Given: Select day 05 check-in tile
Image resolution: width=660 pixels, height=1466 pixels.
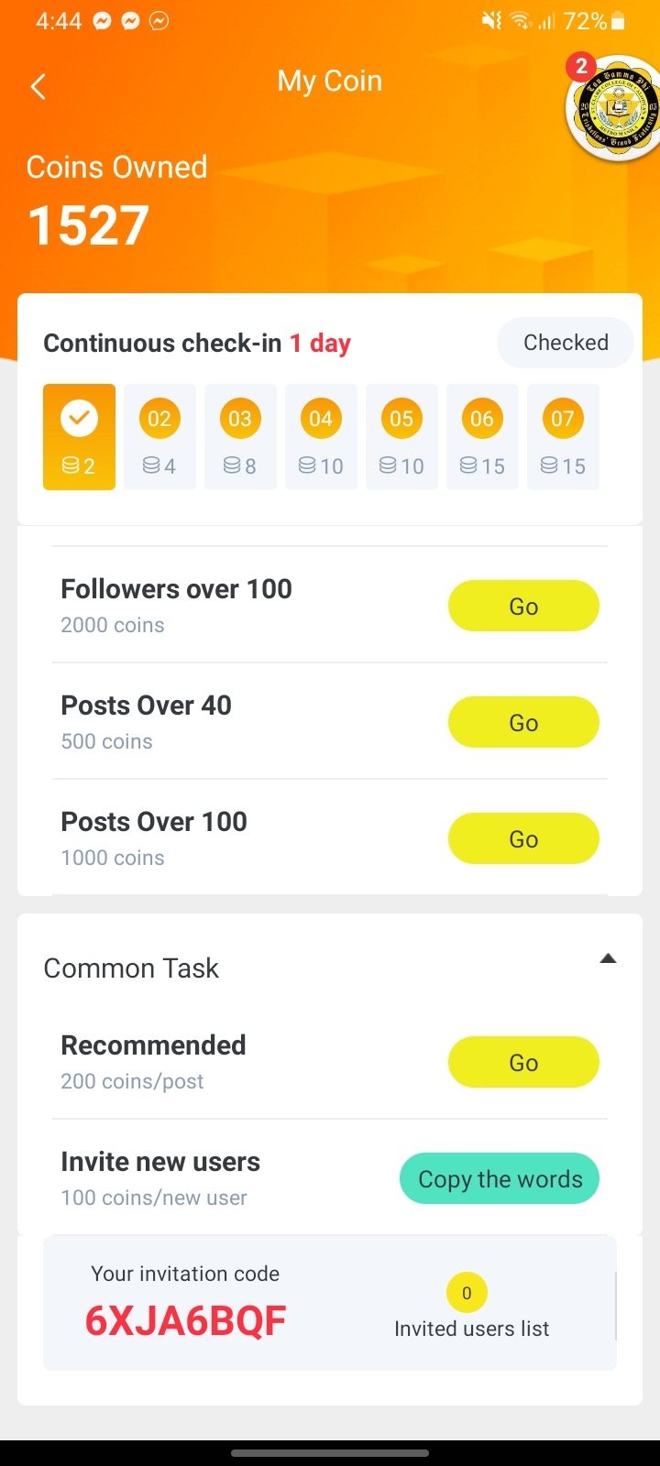Looking at the screenshot, I should (401, 437).
